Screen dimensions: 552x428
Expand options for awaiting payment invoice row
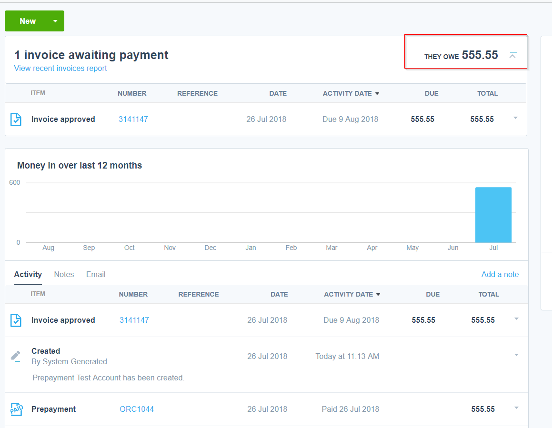pyautogui.click(x=515, y=118)
